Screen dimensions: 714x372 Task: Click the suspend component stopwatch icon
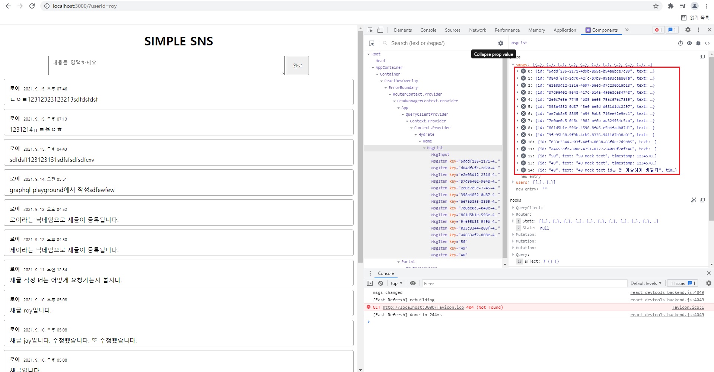(680, 43)
